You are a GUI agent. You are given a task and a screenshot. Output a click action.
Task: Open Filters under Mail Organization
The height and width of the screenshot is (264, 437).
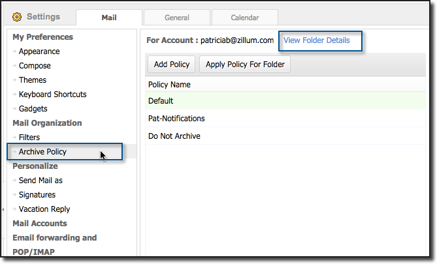pos(29,138)
